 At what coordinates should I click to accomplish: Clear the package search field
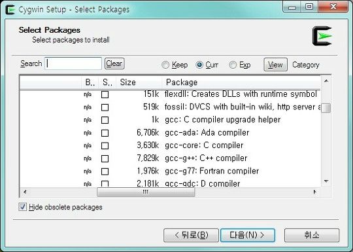point(114,63)
